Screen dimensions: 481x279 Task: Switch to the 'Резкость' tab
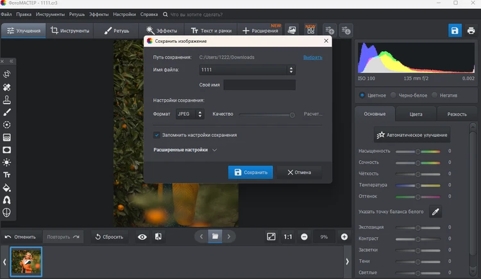(x=456, y=114)
